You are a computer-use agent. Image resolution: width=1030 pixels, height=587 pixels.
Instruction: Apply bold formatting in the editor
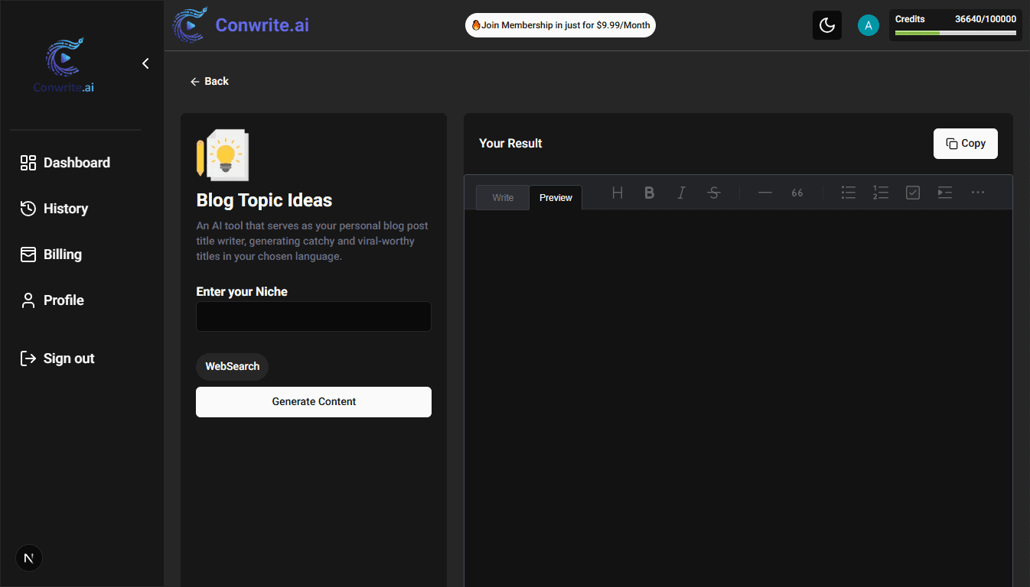coord(649,193)
